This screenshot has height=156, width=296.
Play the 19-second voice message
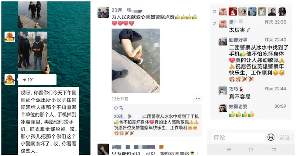click(x=37, y=80)
